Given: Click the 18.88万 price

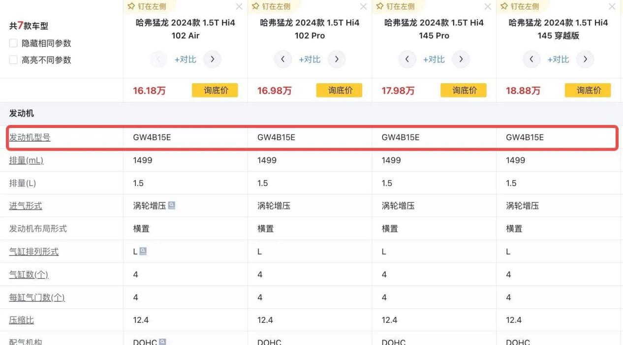Looking at the screenshot, I should click(x=523, y=91).
